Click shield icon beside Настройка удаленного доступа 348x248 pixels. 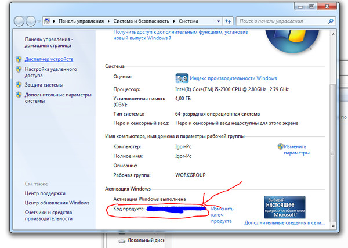(x=19, y=69)
